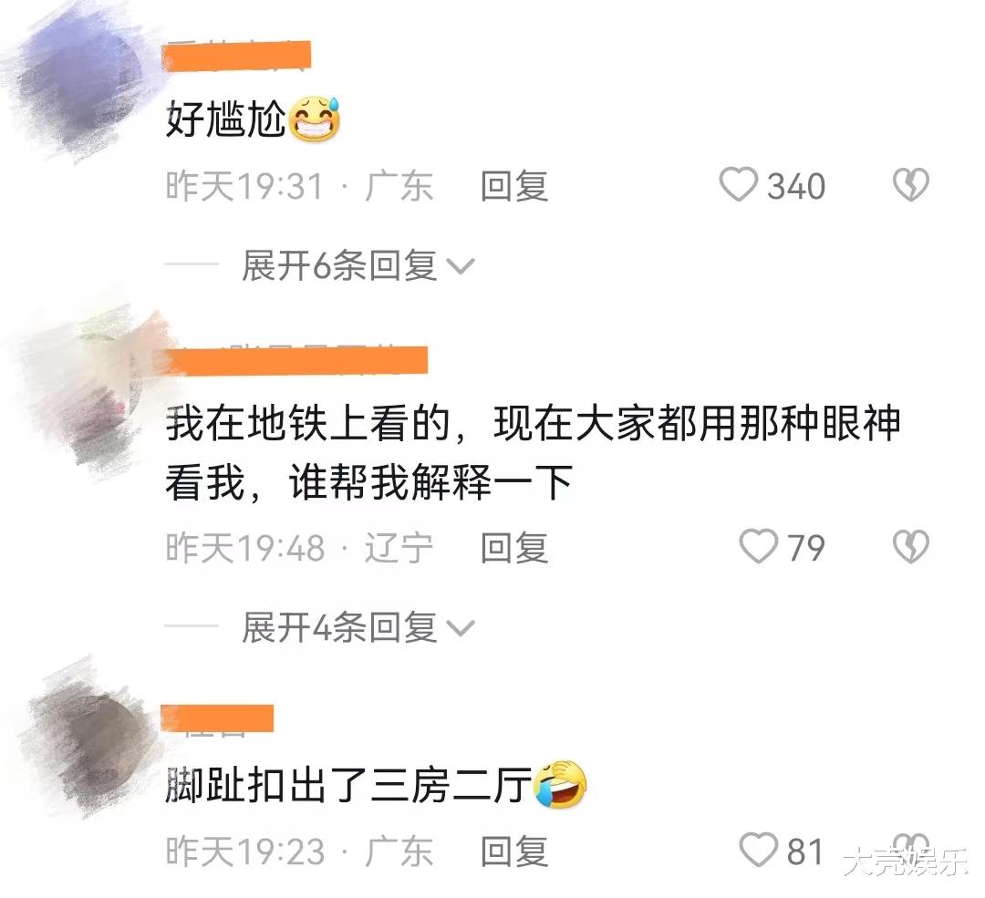Tap broken heart on the 三房二厅 comment
Image resolution: width=985 pixels, height=898 pixels.
(x=911, y=850)
